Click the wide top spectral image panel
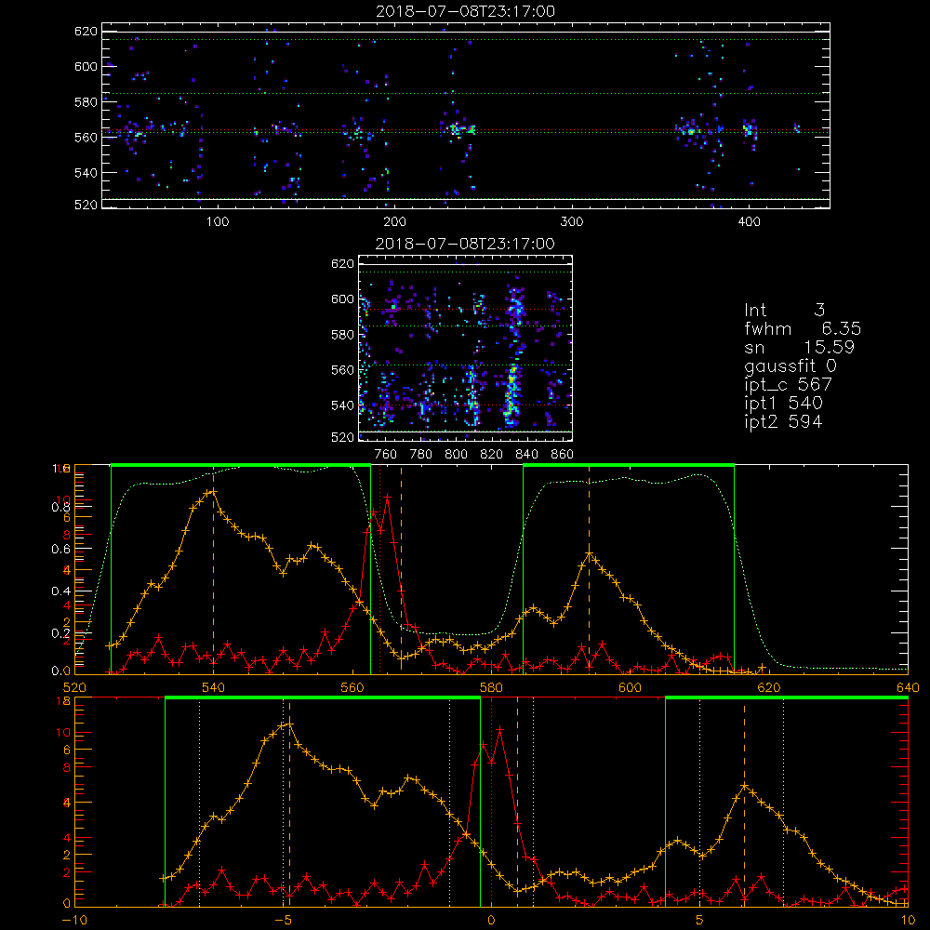The height and width of the screenshot is (930, 930). point(466,115)
